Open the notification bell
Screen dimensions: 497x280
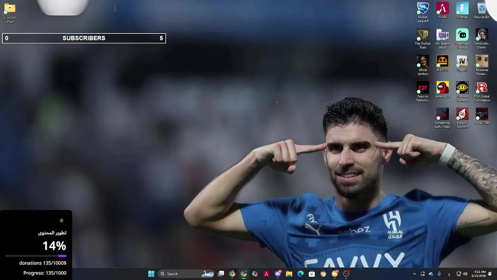490,274
